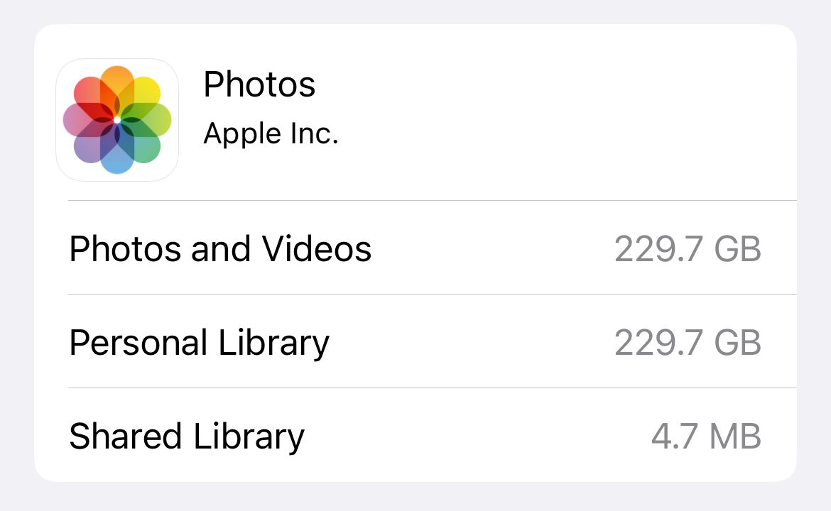Tap the Apple Inc. developer label

(x=271, y=133)
